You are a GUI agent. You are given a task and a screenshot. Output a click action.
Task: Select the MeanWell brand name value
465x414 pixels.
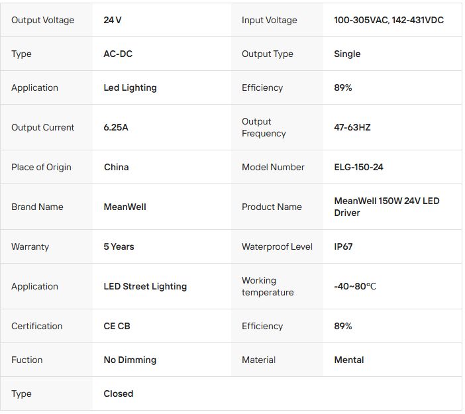point(125,207)
